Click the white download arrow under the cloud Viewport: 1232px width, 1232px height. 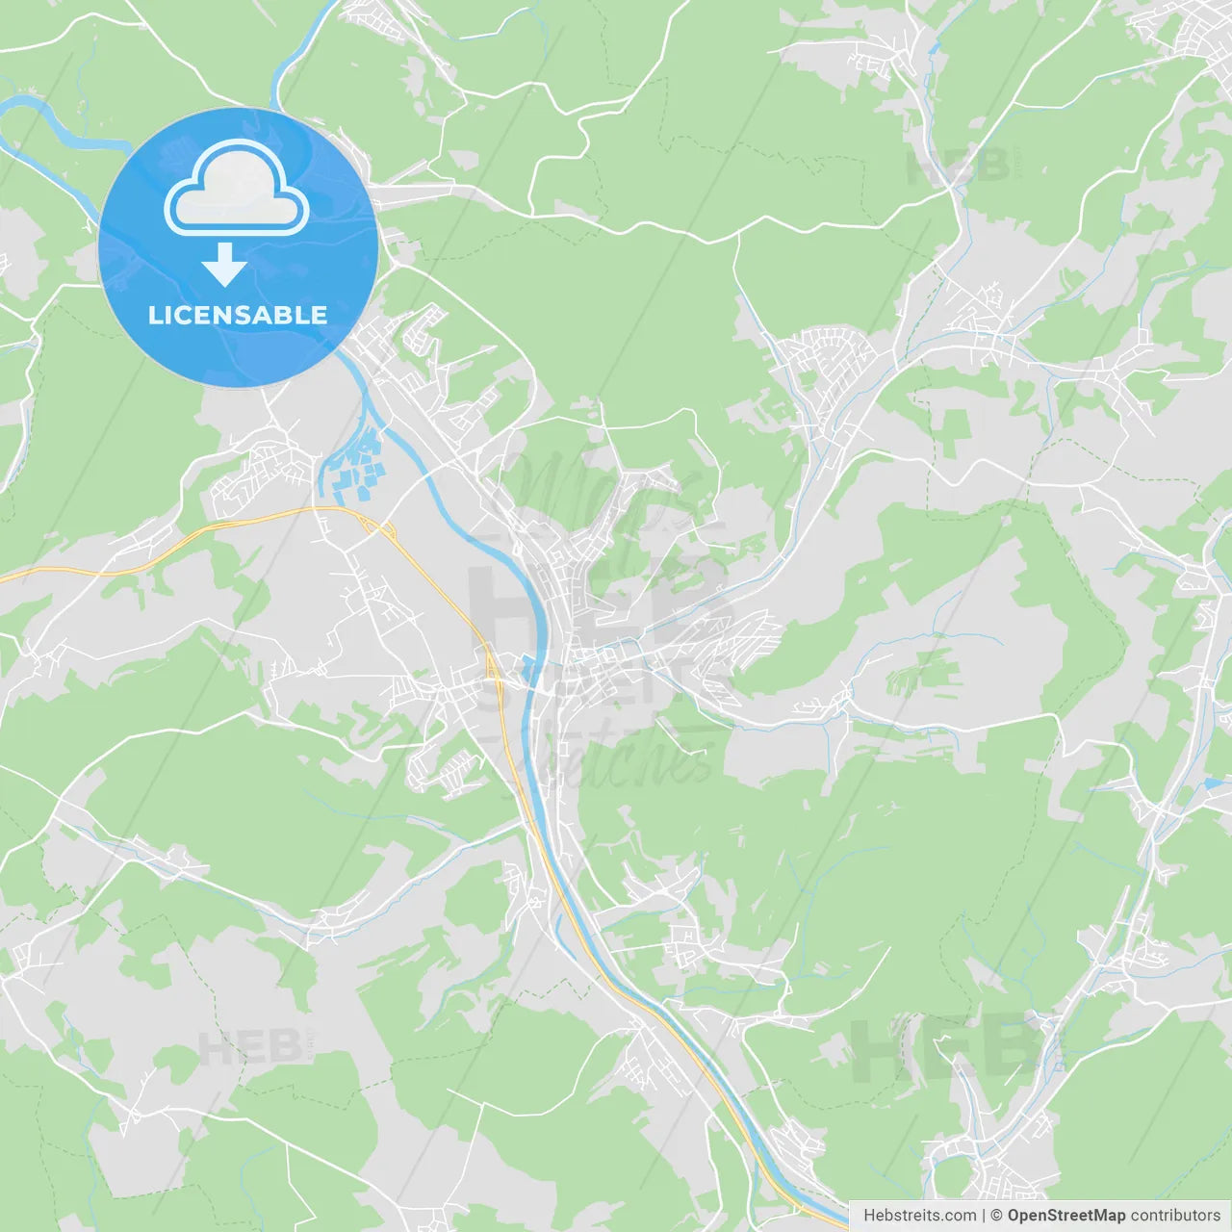click(x=225, y=265)
